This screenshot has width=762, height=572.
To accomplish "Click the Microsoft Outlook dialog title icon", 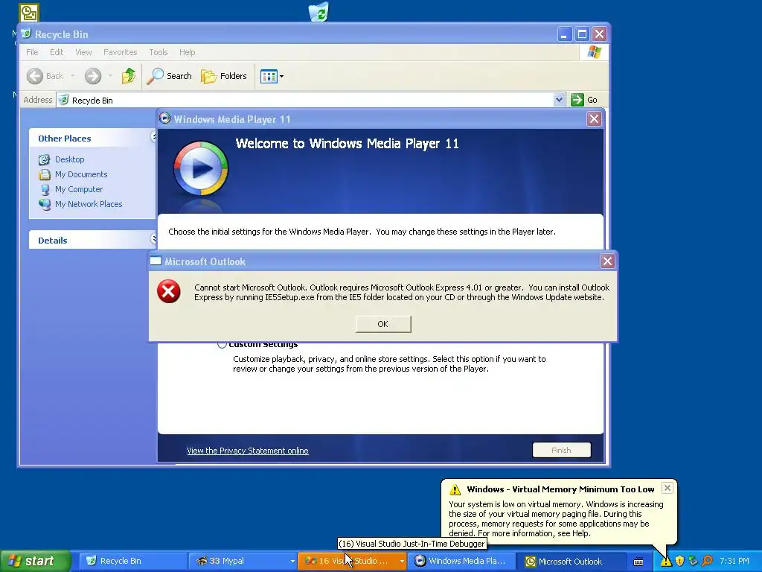I will (156, 261).
